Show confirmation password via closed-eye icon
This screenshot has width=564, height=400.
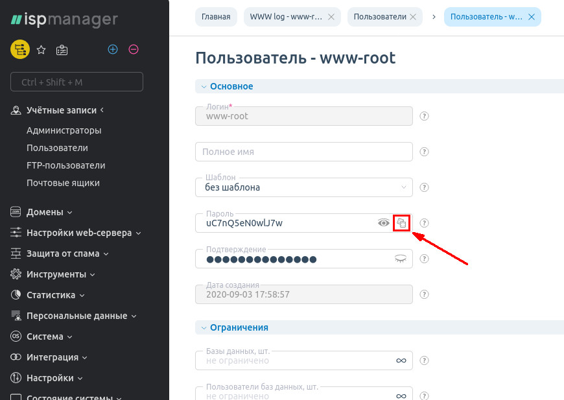point(401,259)
